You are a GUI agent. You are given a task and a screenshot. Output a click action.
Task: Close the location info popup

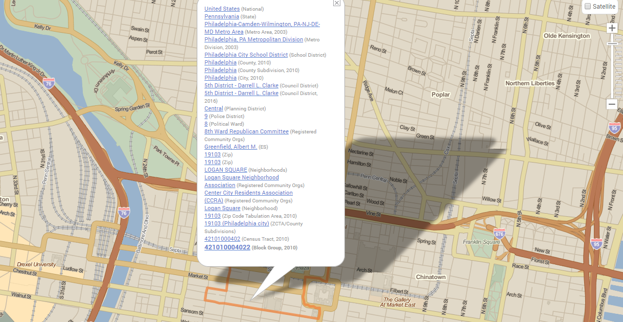coord(336,3)
